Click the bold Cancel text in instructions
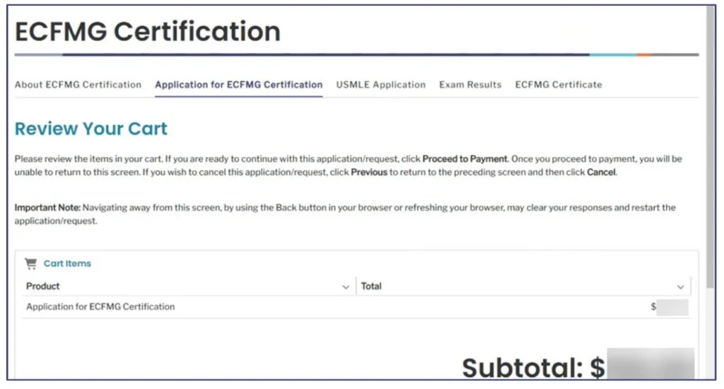Screen dimensions: 724x389 click(602, 173)
